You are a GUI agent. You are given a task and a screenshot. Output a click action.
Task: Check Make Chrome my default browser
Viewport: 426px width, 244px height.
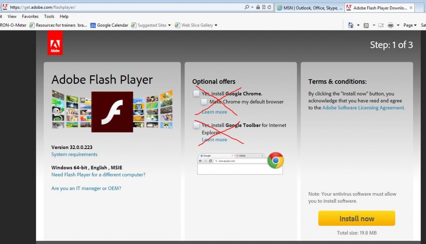click(x=204, y=102)
